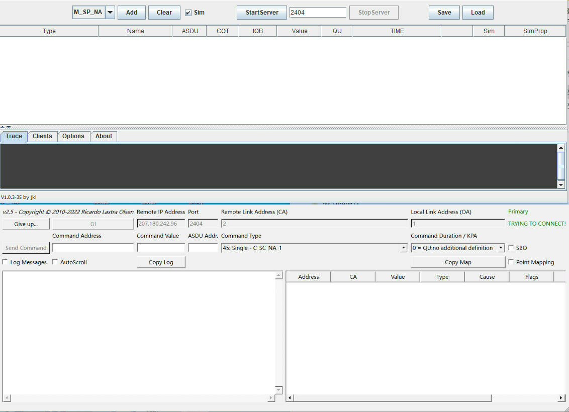Image resolution: width=569 pixels, height=412 pixels.
Task: Toggle the Sim checkbox
Action: pos(188,13)
